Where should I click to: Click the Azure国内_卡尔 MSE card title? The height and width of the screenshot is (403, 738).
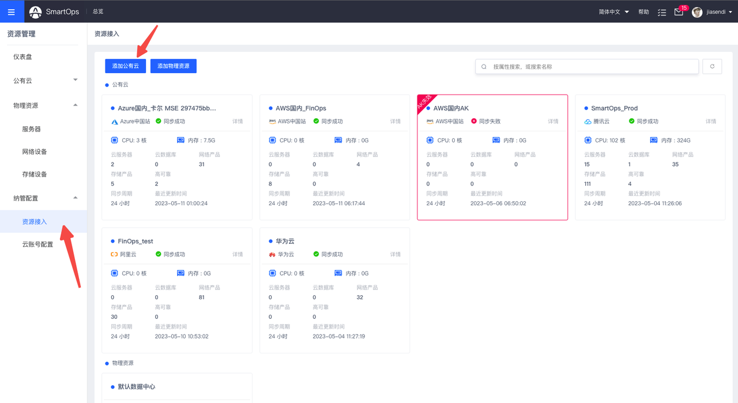(167, 108)
